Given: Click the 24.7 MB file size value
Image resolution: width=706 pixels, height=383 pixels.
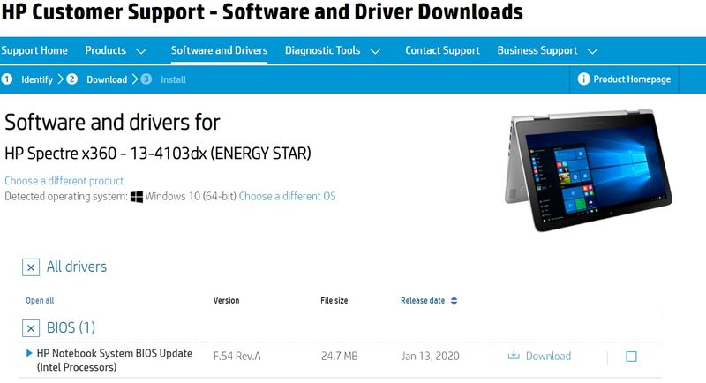Looking at the screenshot, I should coord(340,356).
